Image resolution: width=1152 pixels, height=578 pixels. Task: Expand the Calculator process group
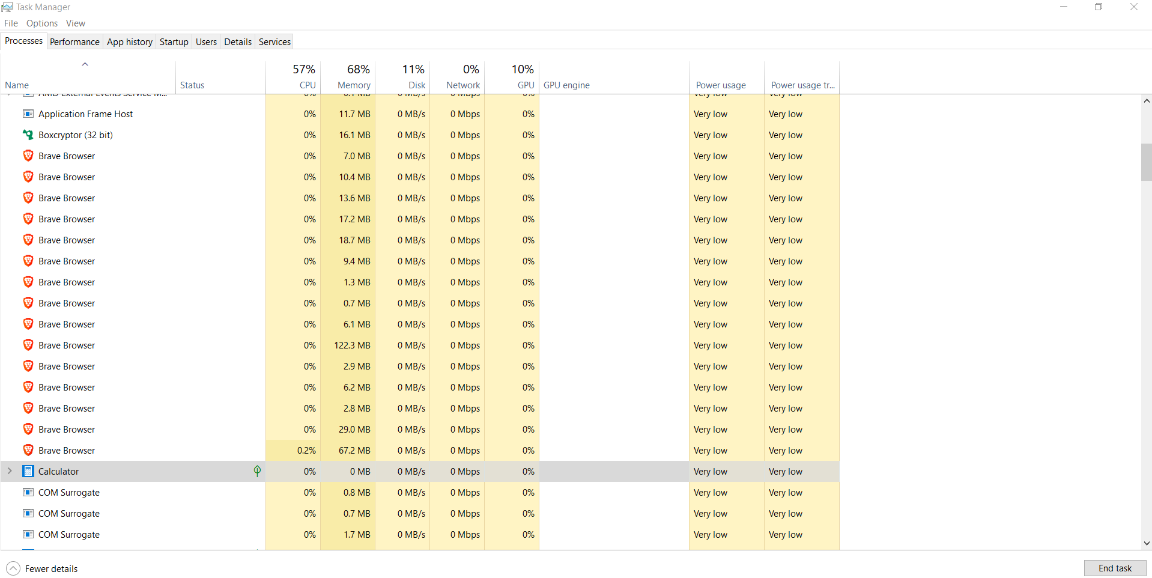[x=10, y=471]
